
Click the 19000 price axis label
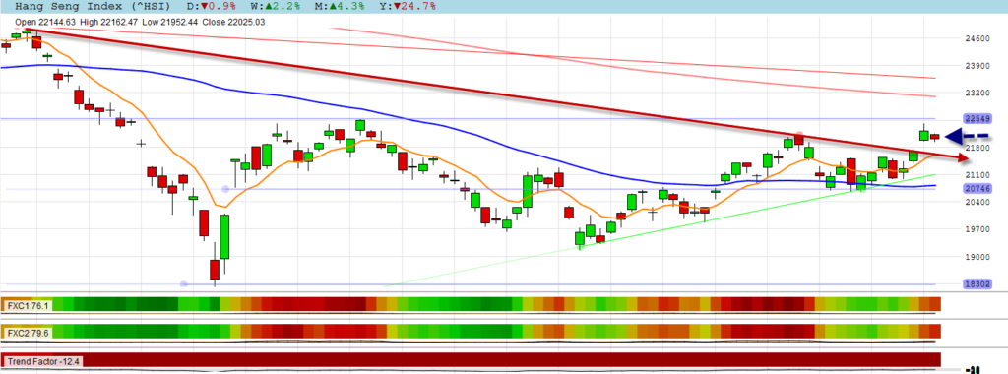(977, 257)
